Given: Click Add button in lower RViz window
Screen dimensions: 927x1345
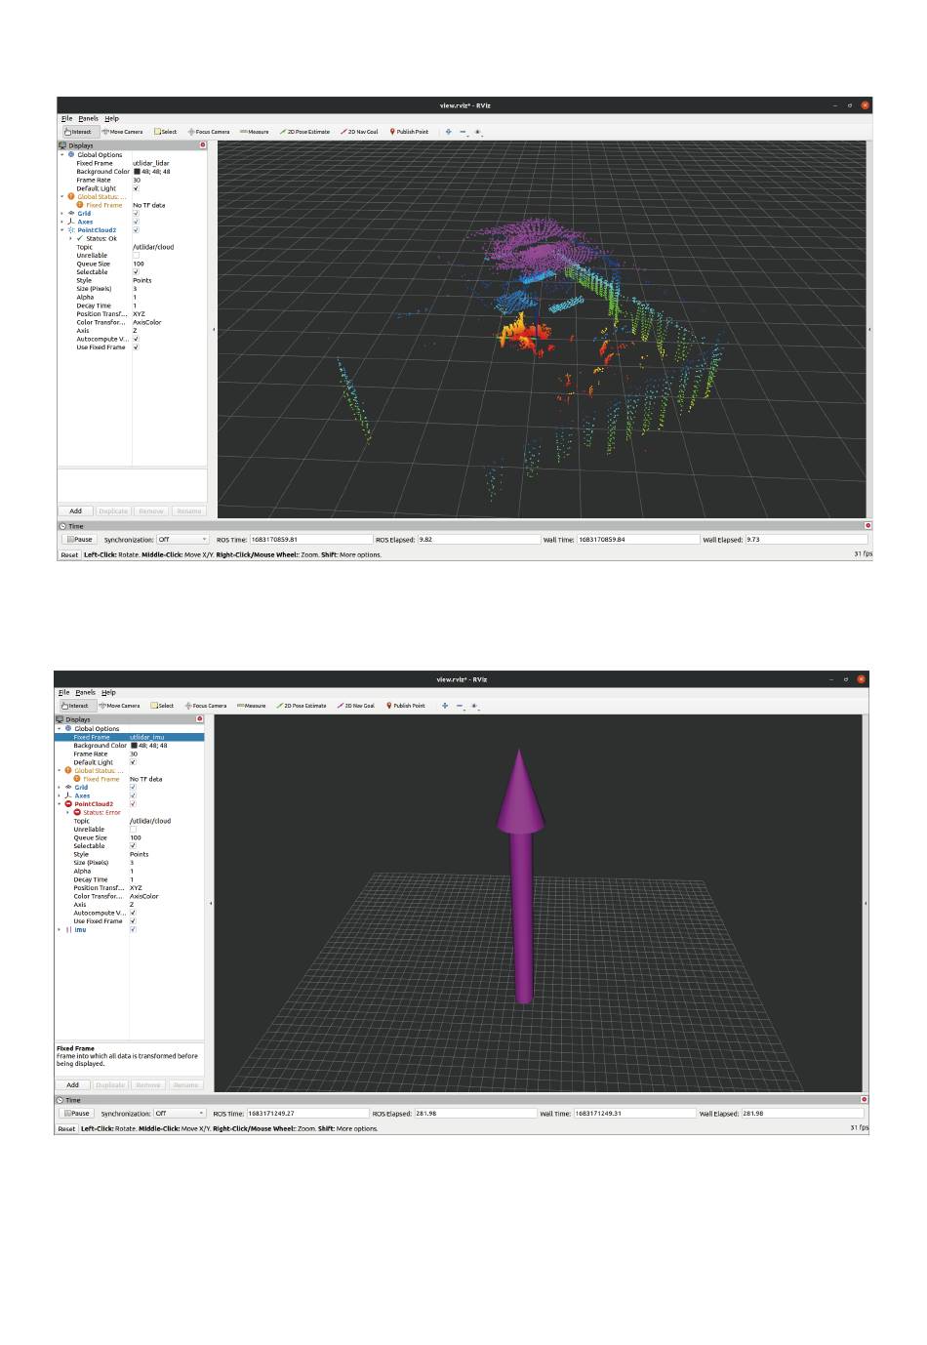Looking at the screenshot, I should (x=72, y=1085).
